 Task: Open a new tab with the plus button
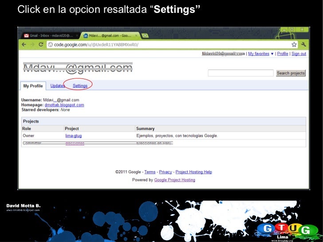pos(145,35)
